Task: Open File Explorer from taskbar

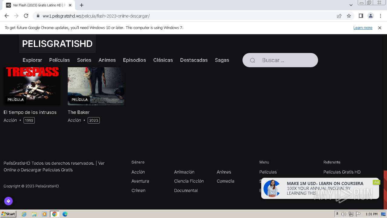Action: pyautogui.click(x=34, y=214)
